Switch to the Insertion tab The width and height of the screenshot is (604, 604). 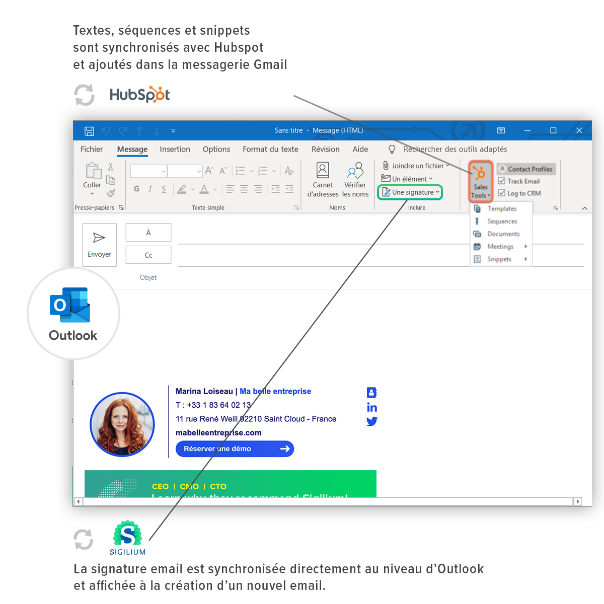[175, 149]
